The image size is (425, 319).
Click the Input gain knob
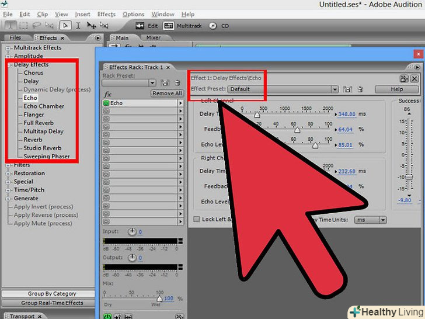point(133,231)
